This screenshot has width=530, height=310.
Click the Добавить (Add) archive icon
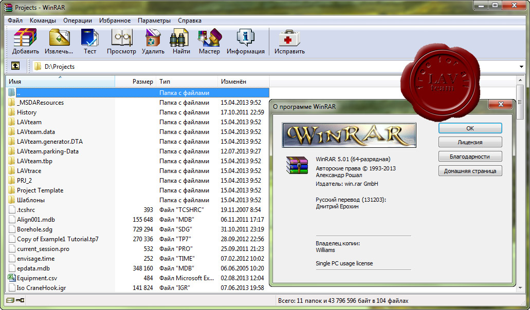(x=25, y=37)
